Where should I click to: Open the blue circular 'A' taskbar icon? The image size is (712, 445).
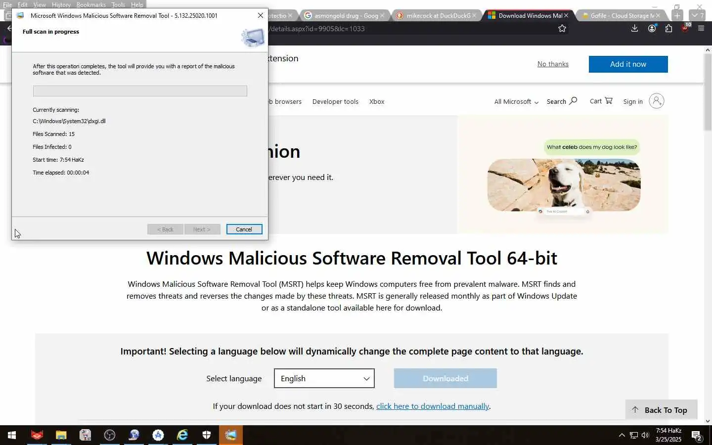click(158, 435)
